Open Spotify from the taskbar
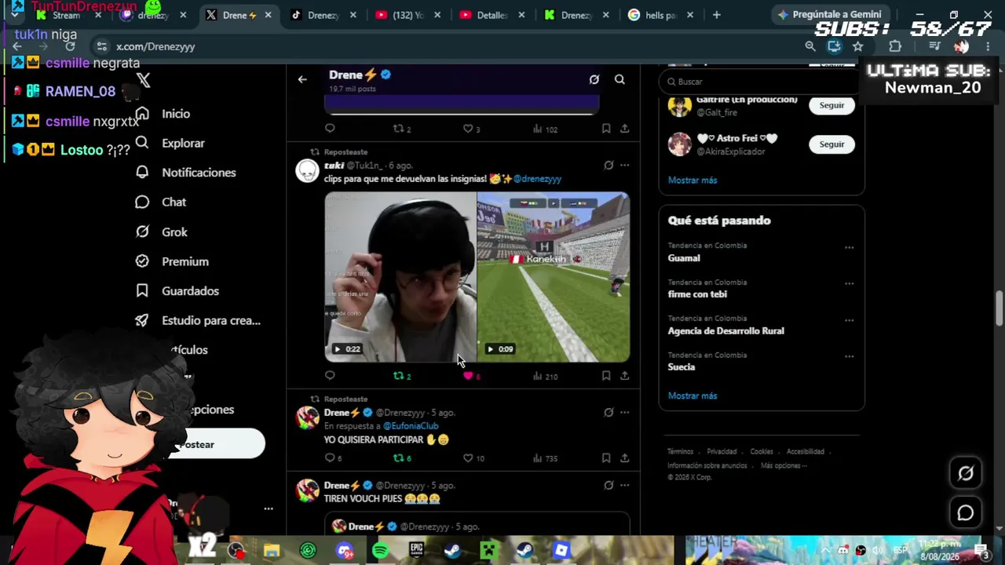This screenshot has width=1005, height=565. coord(380,551)
